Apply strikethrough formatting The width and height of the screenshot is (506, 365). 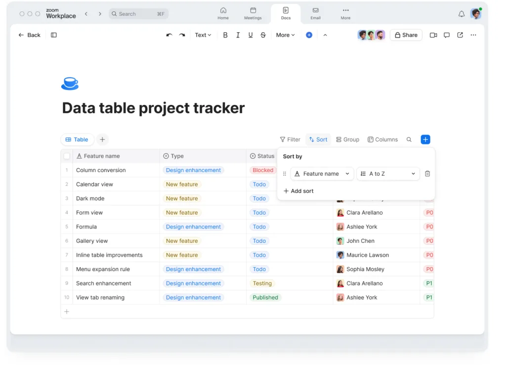tap(263, 35)
